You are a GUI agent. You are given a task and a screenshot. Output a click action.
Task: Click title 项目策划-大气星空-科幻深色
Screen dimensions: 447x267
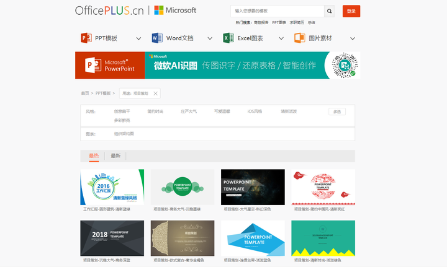[x=248, y=209]
